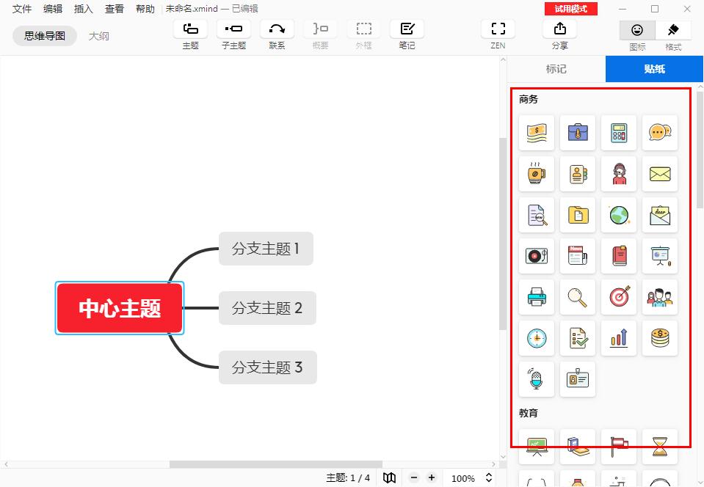
Task: Open the 格式 format panel
Action: [x=673, y=34]
